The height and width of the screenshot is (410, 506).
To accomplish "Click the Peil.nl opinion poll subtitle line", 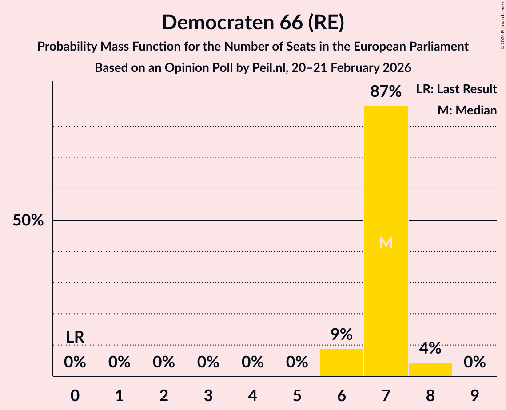I will 253,68.
